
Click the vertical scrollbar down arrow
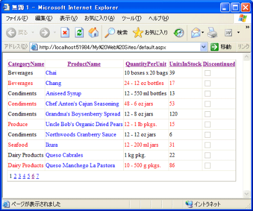(x=247, y=194)
